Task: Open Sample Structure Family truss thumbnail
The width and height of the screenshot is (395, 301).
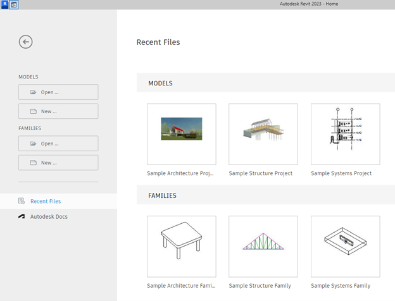Action: [x=263, y=246]
